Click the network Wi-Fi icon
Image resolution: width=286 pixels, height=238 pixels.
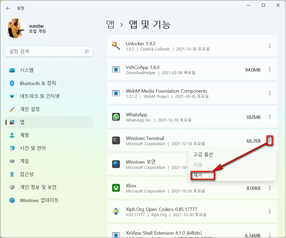(12, 96)
